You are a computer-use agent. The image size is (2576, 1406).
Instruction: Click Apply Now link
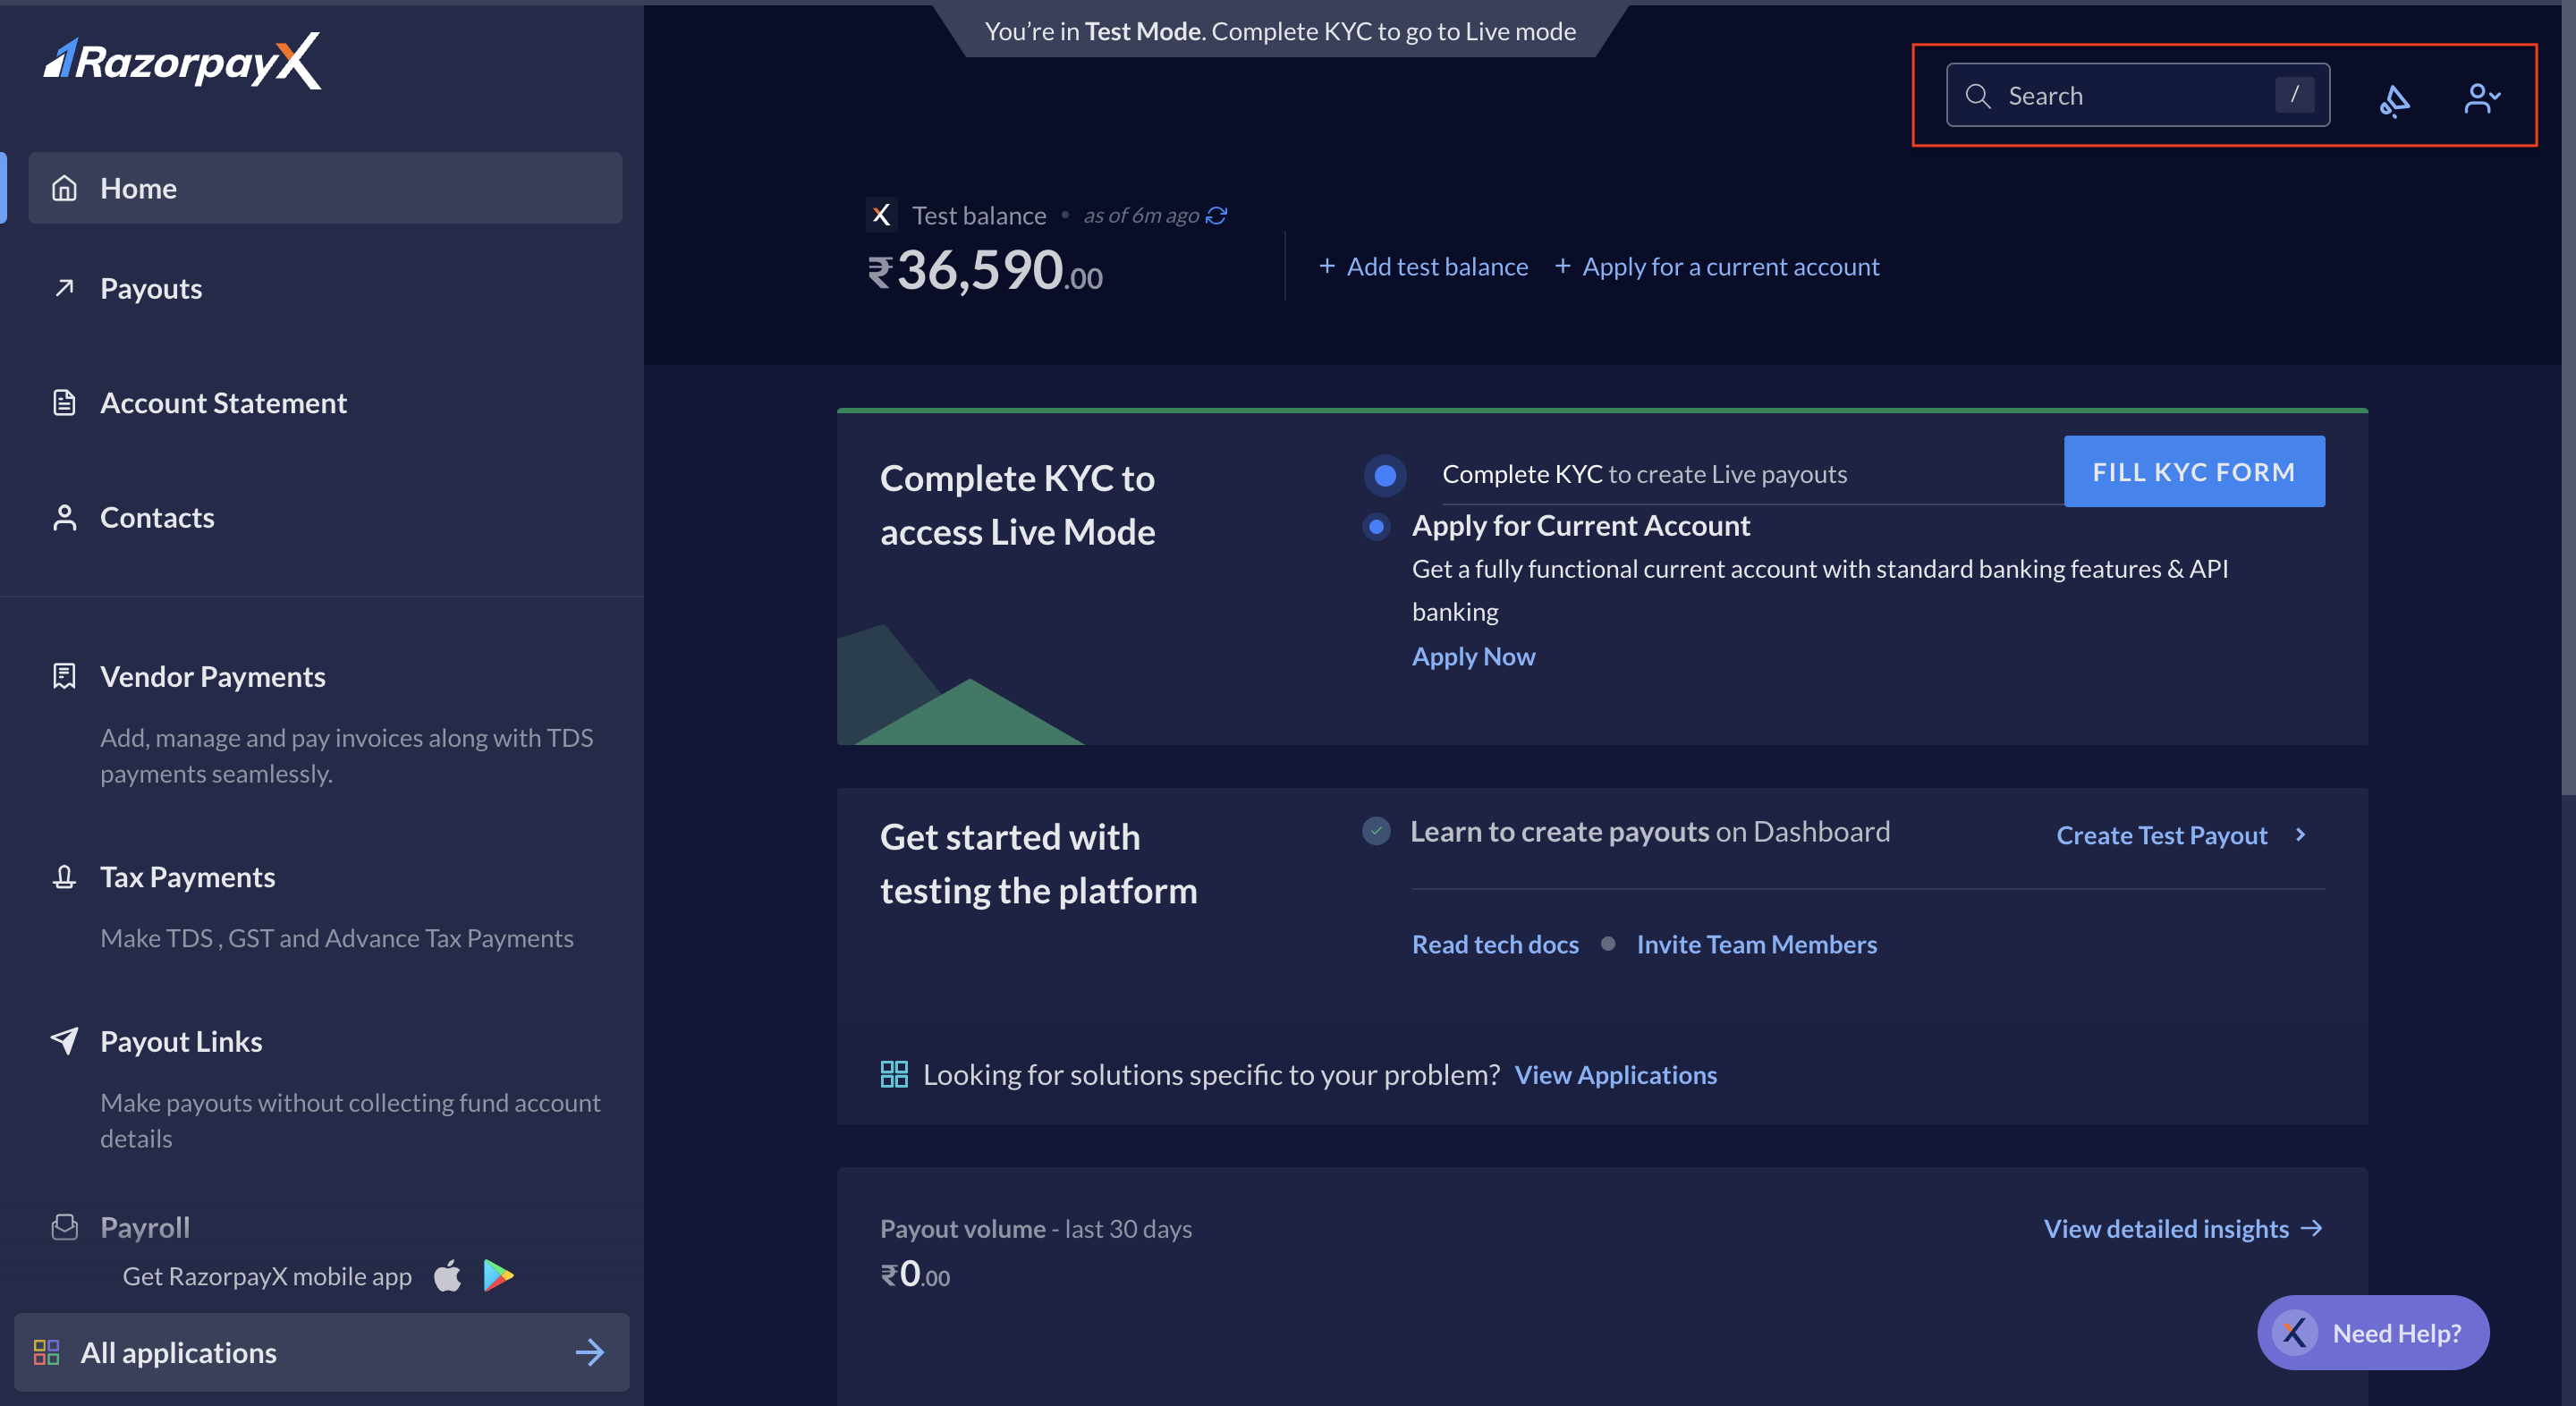pos(1473,656)
